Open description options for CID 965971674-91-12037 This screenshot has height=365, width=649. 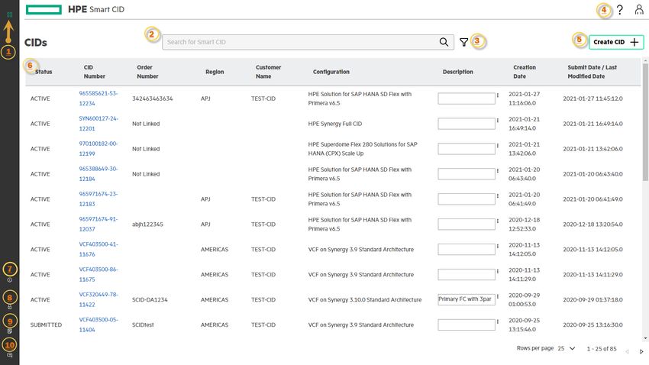(x=498, y=221)
